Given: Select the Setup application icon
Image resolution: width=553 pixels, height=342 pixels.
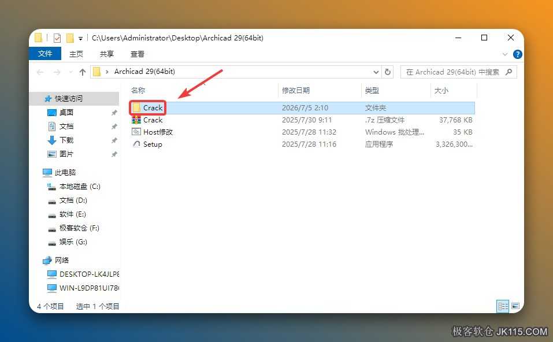Looking at the screenshot, I should [136, 144].
